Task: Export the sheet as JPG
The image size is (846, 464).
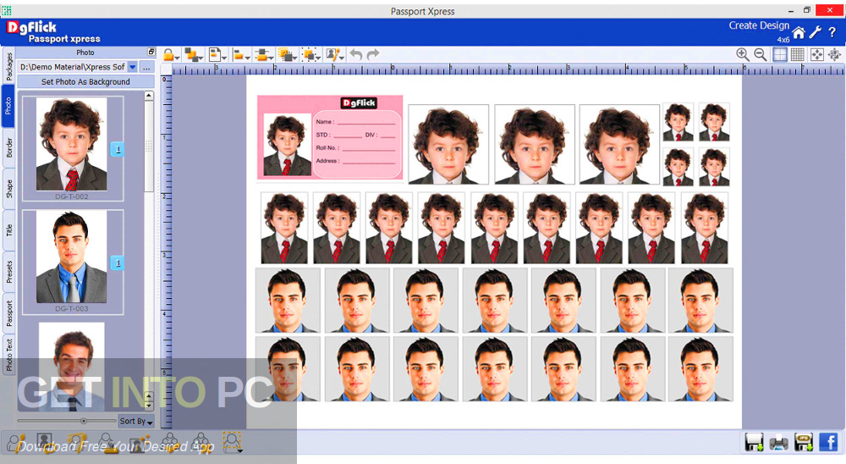Action: pyautogui.click(x=804, y=442)
